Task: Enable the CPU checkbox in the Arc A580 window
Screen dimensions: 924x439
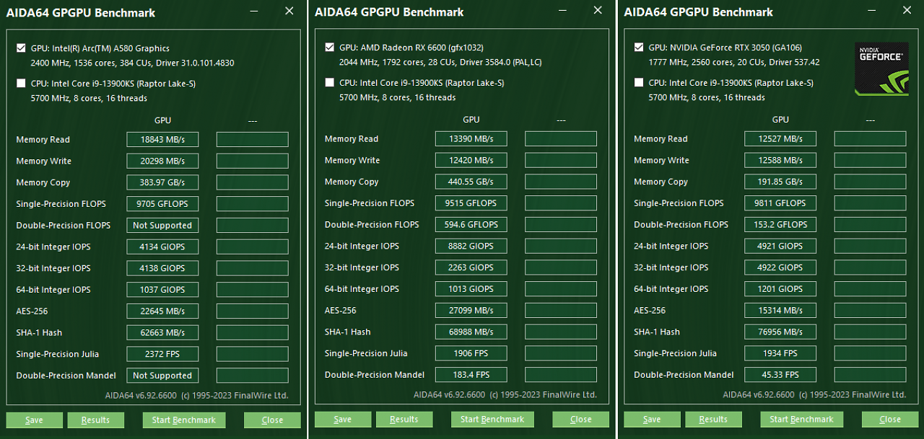Action: 21,84
